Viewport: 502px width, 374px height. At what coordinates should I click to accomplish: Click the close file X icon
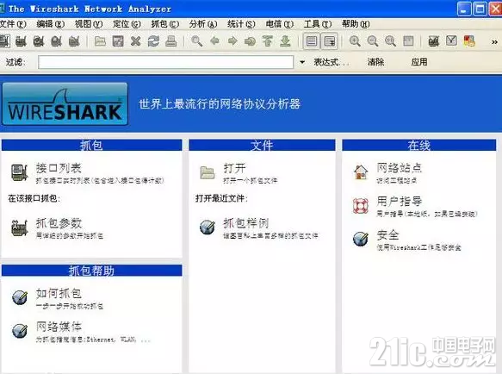136,41
